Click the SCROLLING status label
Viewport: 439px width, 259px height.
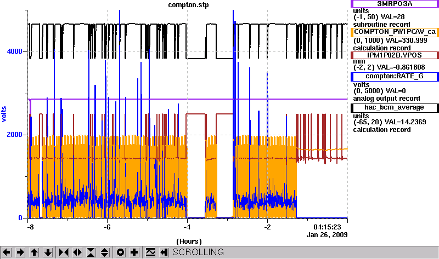click(198, 252)
